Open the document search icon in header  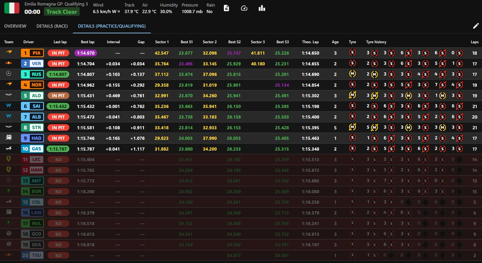click(226, 8)
